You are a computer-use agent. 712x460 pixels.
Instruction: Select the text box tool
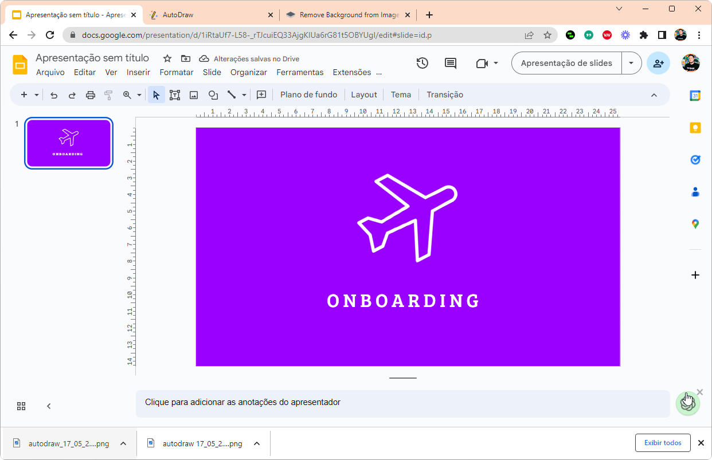coord(175,95)
